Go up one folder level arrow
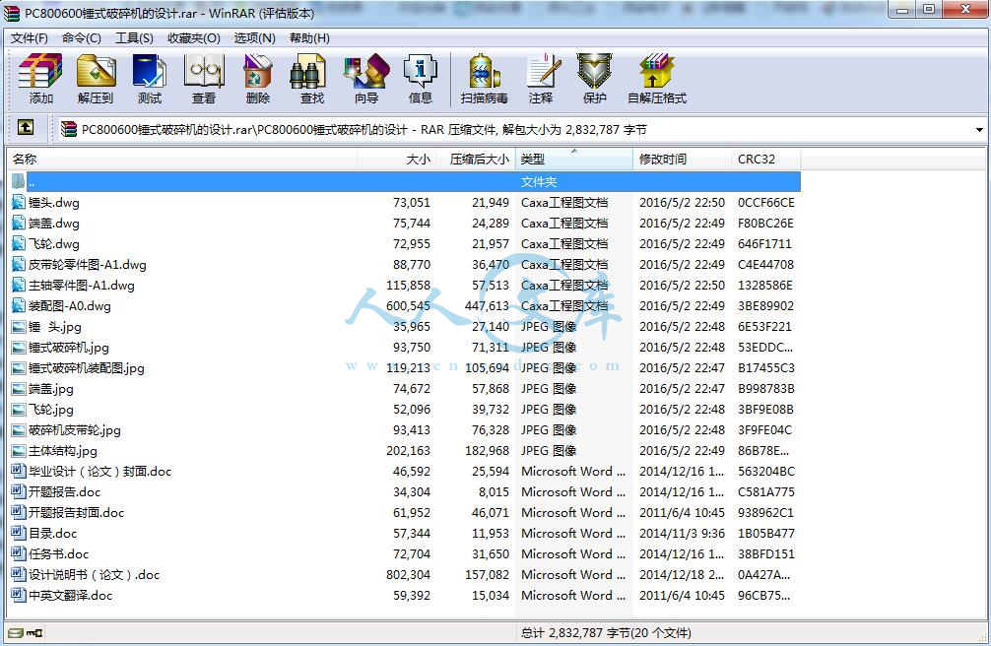 26,128
